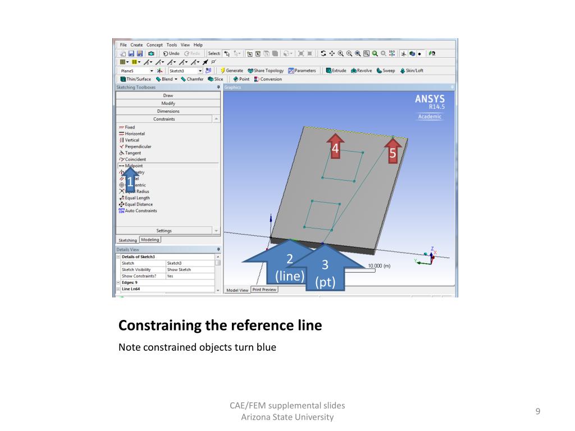Click the Undo button
The width and height of the screenshot is (575, 431).
[x=171, y=53]
